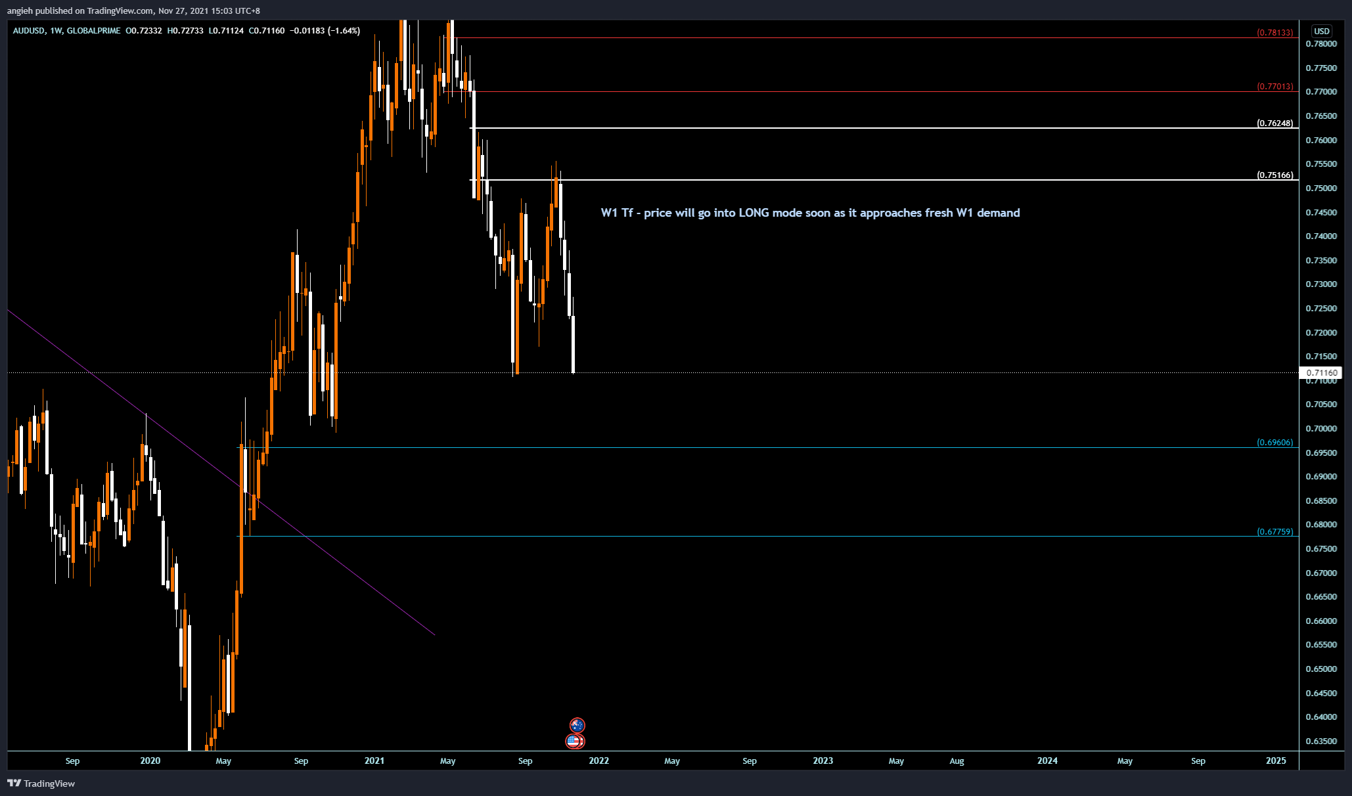This screenshot has width=1352, height=796.
Task: Click the GLOBALPRIME broker label
Action: coord(93,31)
